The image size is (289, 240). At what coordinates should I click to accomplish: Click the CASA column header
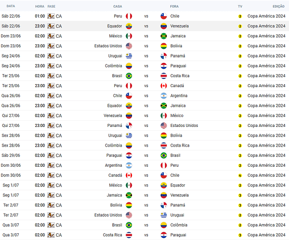point(118,6)
